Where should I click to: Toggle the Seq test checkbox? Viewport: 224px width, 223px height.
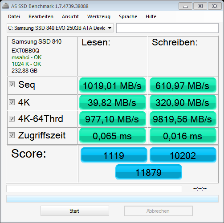click(12, 85)
